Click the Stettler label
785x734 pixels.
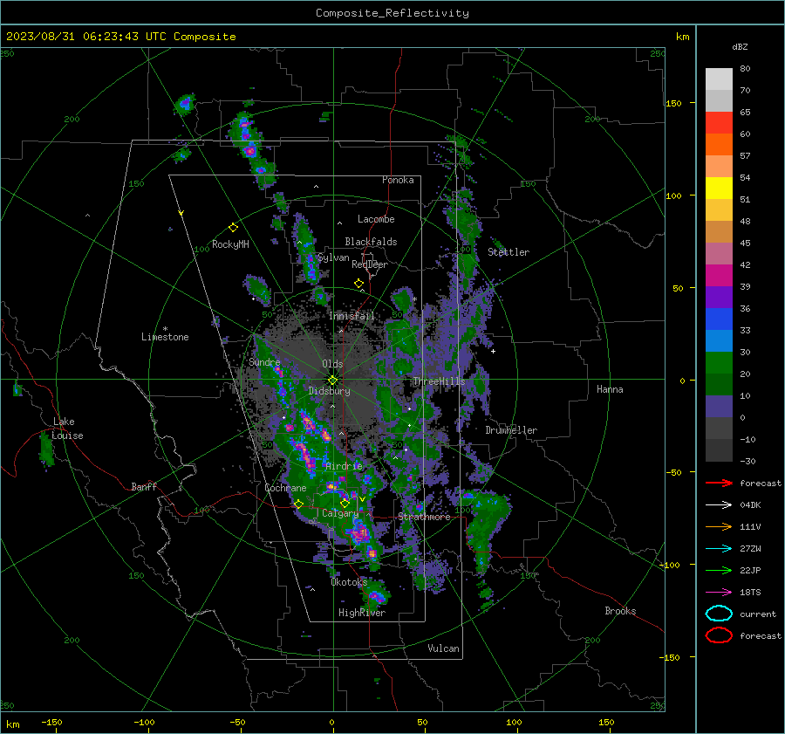coord(509,252)
